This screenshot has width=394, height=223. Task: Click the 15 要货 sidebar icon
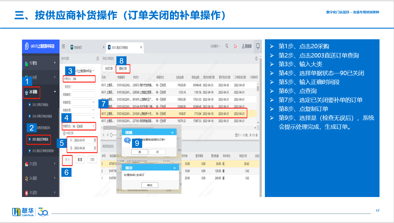pos(27,63)
